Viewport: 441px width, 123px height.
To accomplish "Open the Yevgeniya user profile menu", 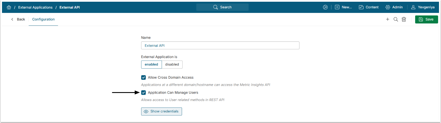I will click(x=423, y=7).
